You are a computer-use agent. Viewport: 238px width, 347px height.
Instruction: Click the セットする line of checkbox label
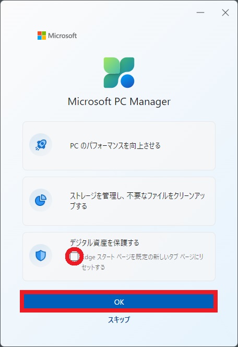click(x=93, y=267)
